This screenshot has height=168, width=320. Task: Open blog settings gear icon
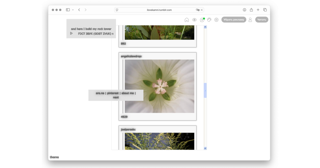coord(216,20)
